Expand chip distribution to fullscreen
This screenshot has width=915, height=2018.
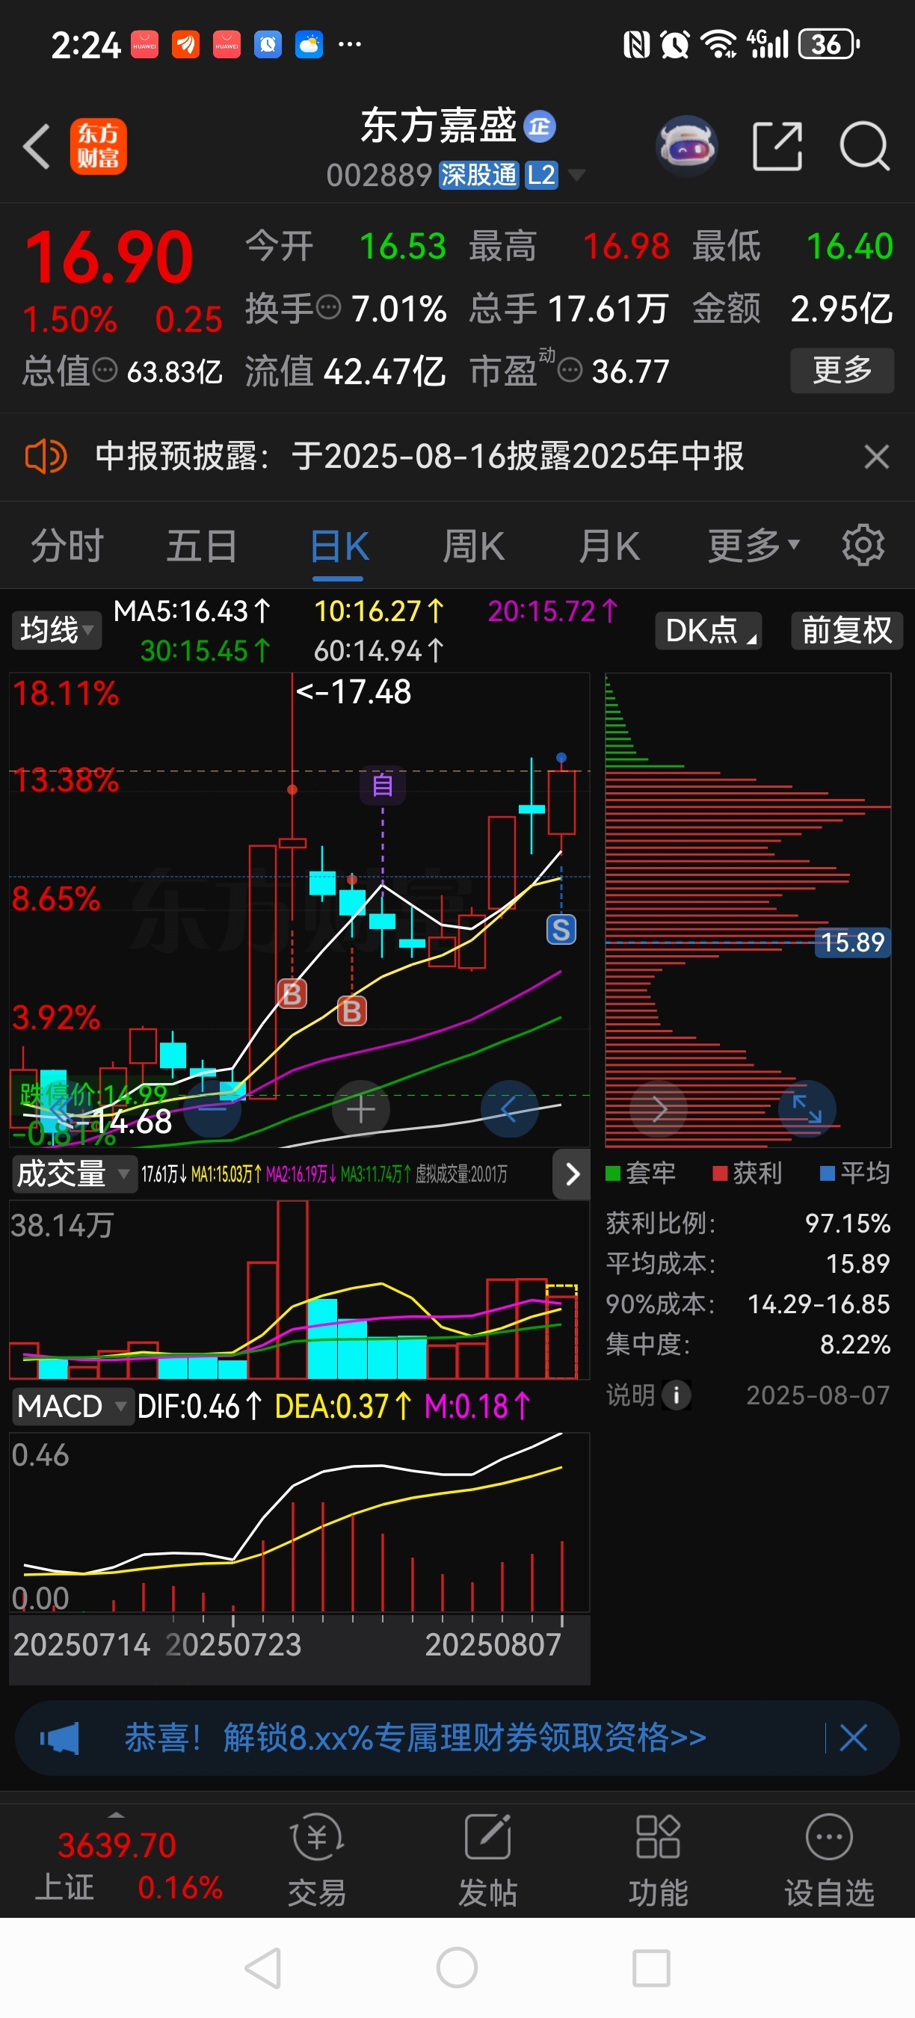click(807, 1109)
